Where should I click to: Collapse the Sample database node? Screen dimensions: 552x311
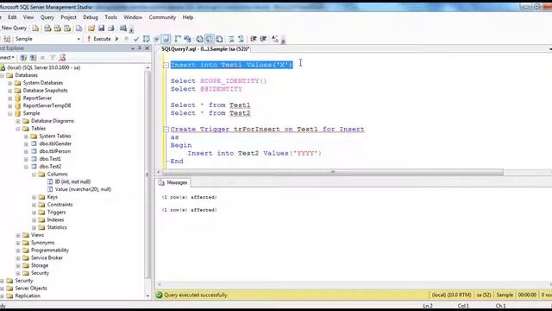click(9, 113)
